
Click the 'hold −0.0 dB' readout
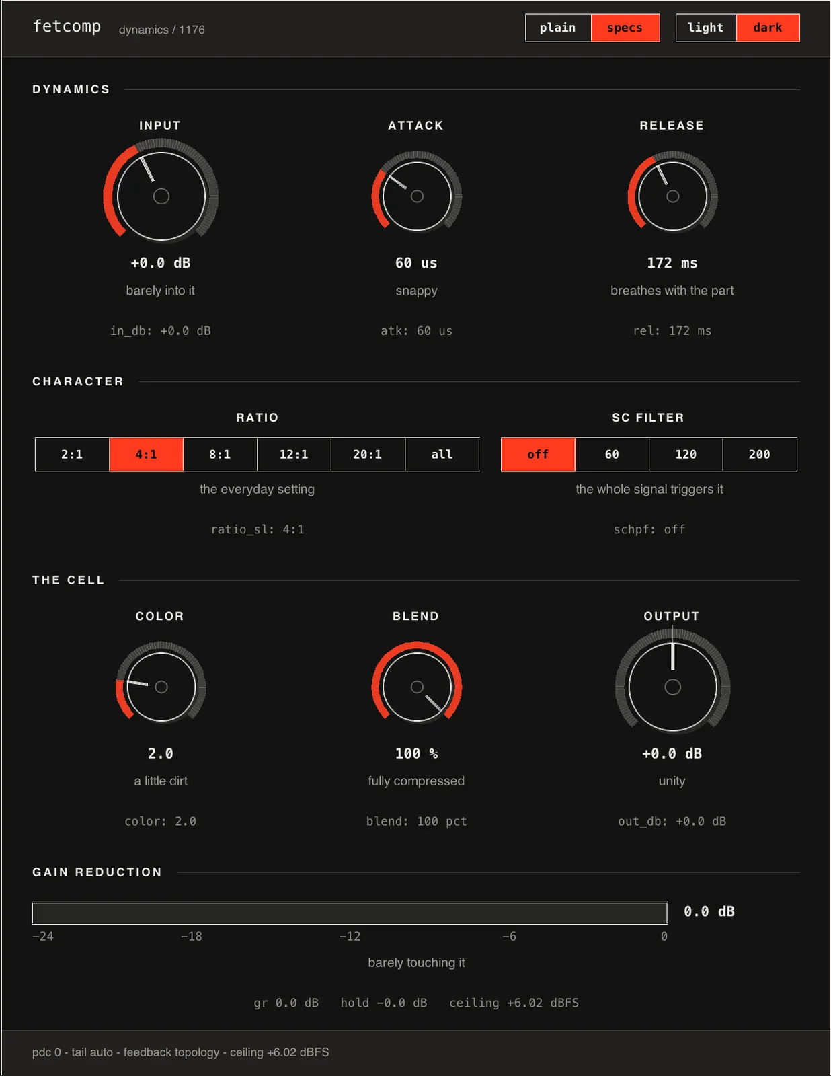coord(384,1003)
